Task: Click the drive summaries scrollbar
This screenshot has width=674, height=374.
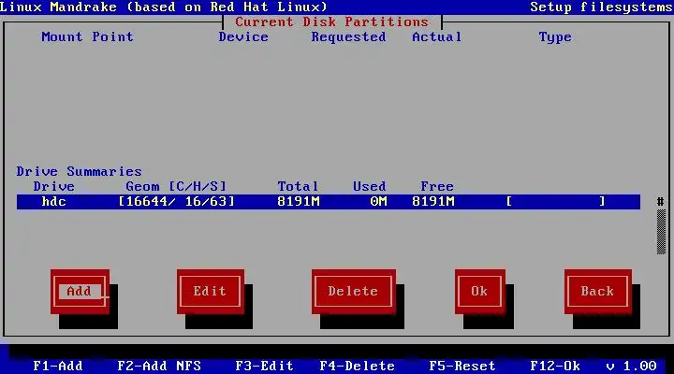Action: point(661,226)
